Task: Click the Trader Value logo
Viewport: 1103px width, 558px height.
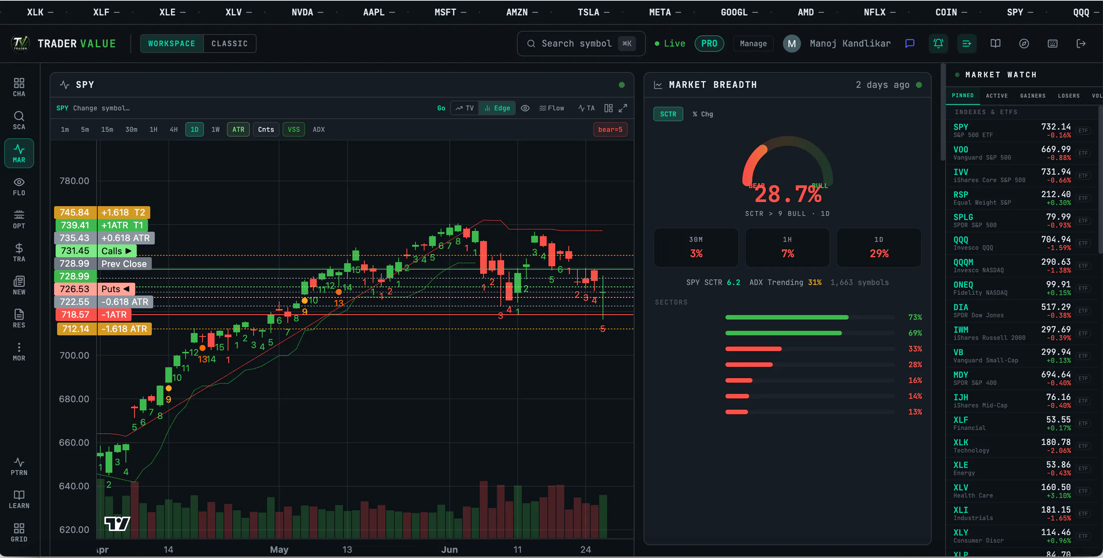Action: [x=20, y=43]
